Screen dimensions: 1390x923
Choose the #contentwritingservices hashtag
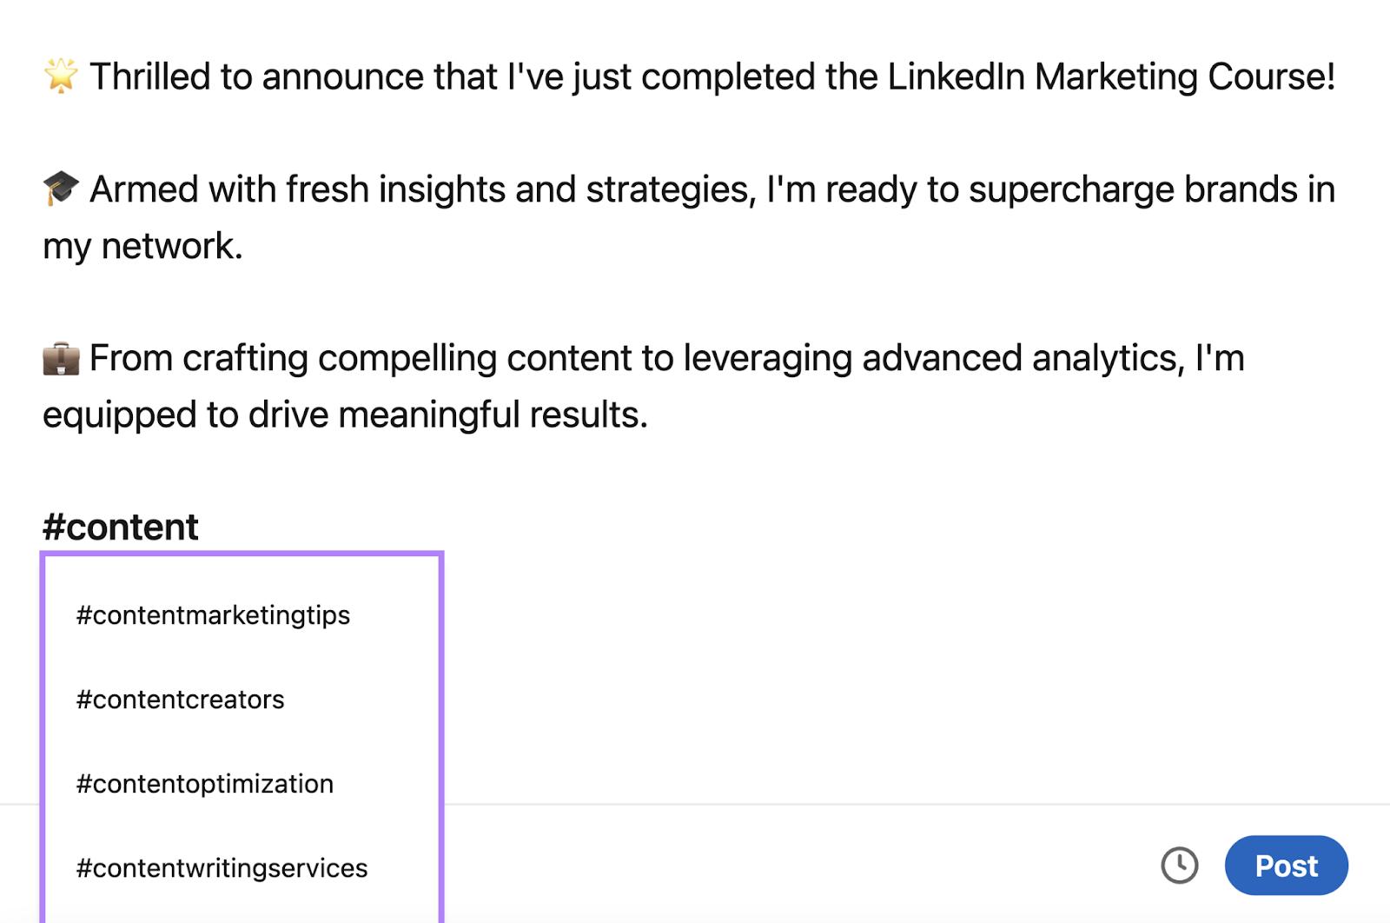pos(222,867)
